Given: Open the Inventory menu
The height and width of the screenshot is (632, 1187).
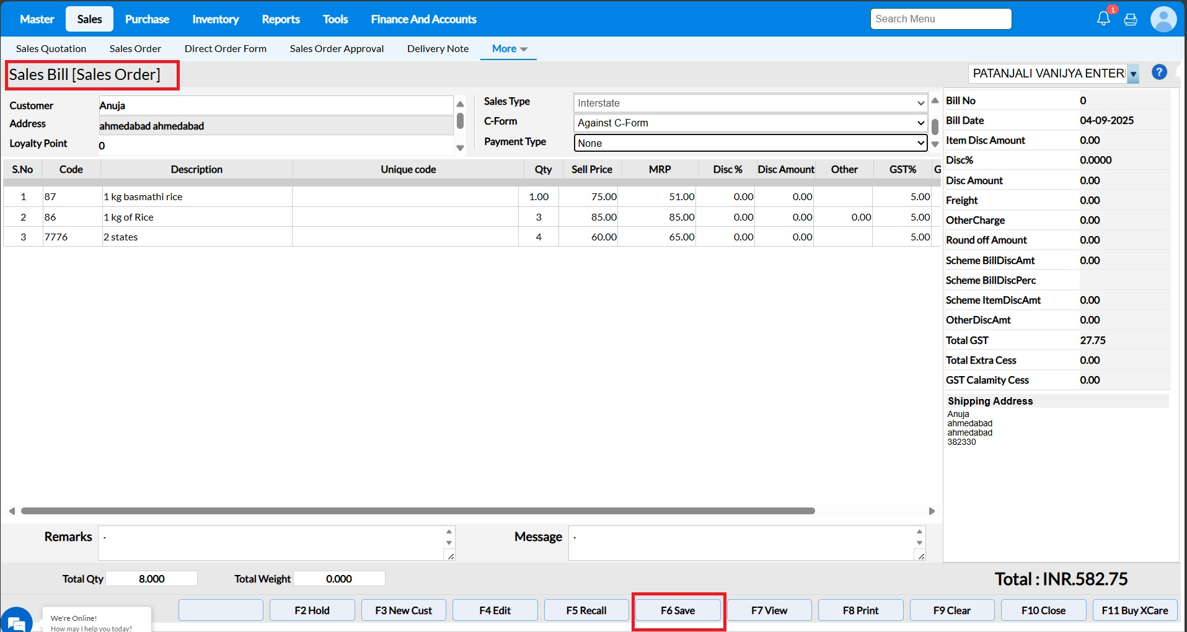Looking at the screenshot, I should click(x=215, y=19).
